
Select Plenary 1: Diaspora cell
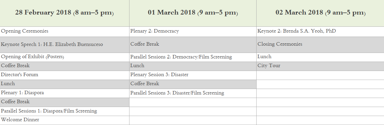click(x=64, y=93)
